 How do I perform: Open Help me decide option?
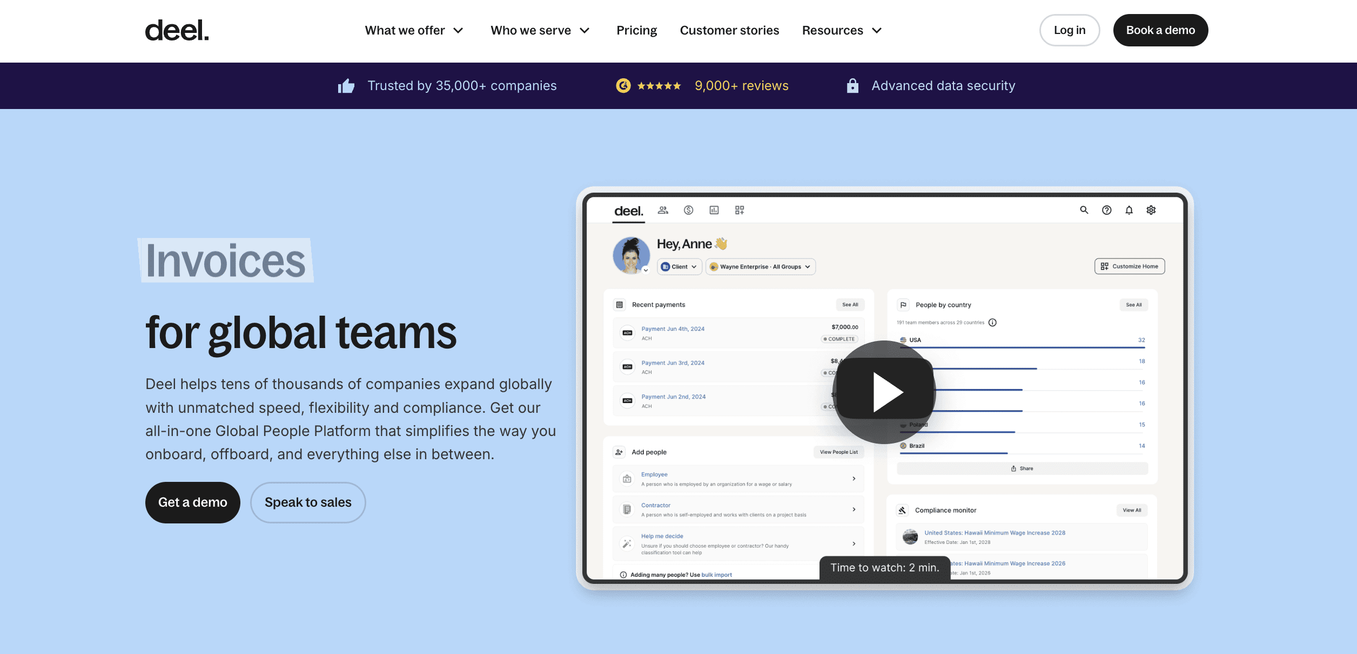pyautogui.click(x=738, y=544)
